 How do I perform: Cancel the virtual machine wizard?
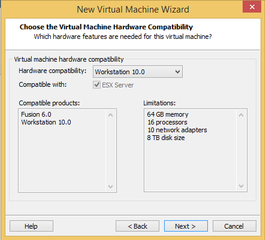coord(234,226)
